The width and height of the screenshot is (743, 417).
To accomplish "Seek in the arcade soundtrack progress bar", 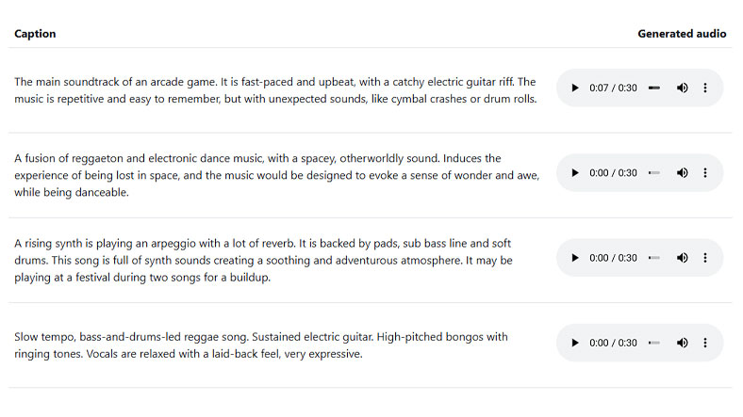I will point(654,88).
